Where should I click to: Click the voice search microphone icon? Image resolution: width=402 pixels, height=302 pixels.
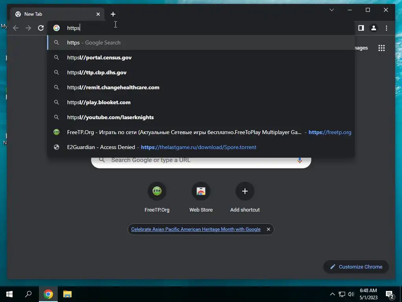[300, 160]
